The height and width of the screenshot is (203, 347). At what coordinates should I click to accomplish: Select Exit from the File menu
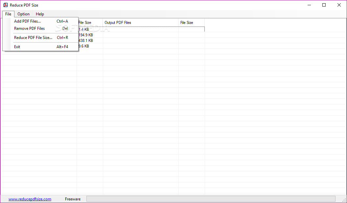click(41, 47)
